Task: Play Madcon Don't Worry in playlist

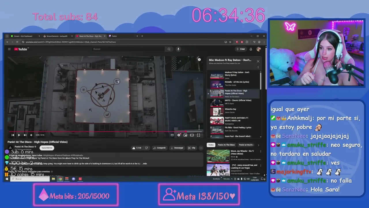Action: coord(234,75)
